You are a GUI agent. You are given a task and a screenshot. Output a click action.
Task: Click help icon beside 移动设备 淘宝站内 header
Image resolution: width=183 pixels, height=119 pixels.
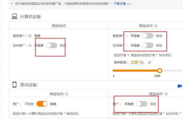67,94
